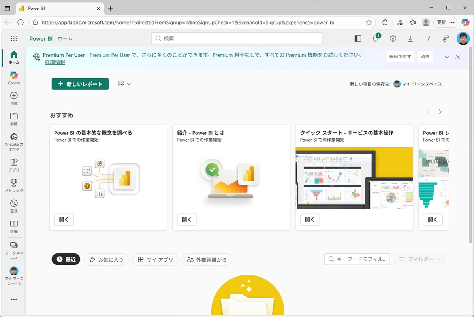The height and width of the screenshot is (317, 474).
Task: Toggle the layout pane icon in header
Action: tap(358, 38)
